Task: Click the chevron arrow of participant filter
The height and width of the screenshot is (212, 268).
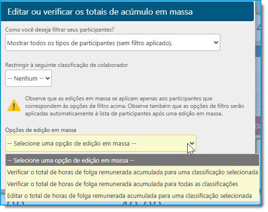Action: pos(216,42)
